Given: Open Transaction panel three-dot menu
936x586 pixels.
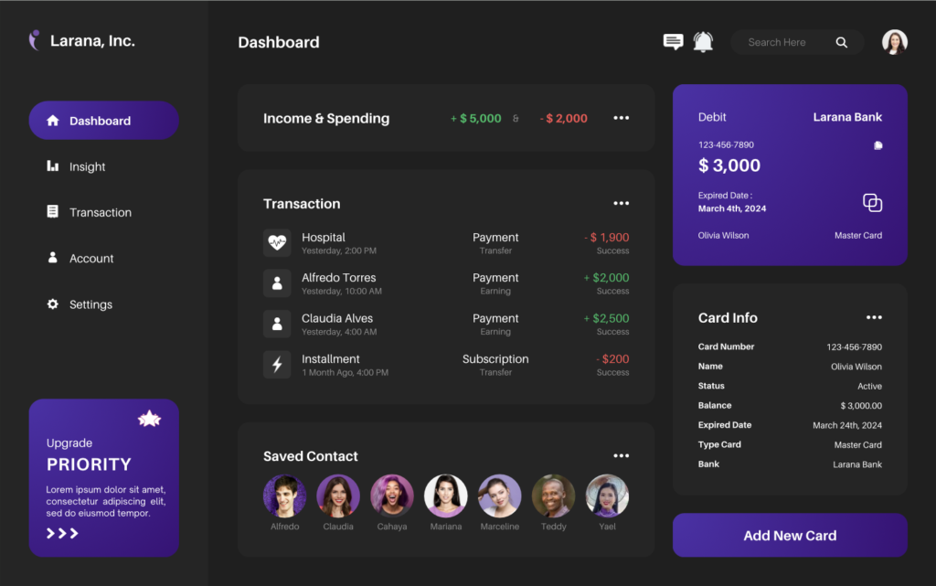Looking at the screenshot, I should click(621, 203).
